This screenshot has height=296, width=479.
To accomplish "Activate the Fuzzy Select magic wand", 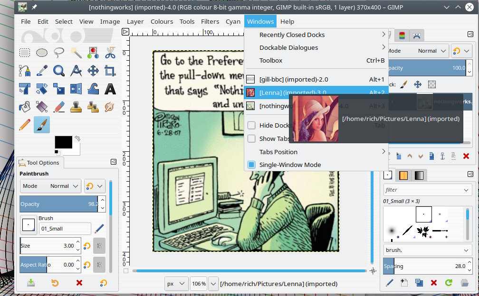I will [x=76, y=53].
